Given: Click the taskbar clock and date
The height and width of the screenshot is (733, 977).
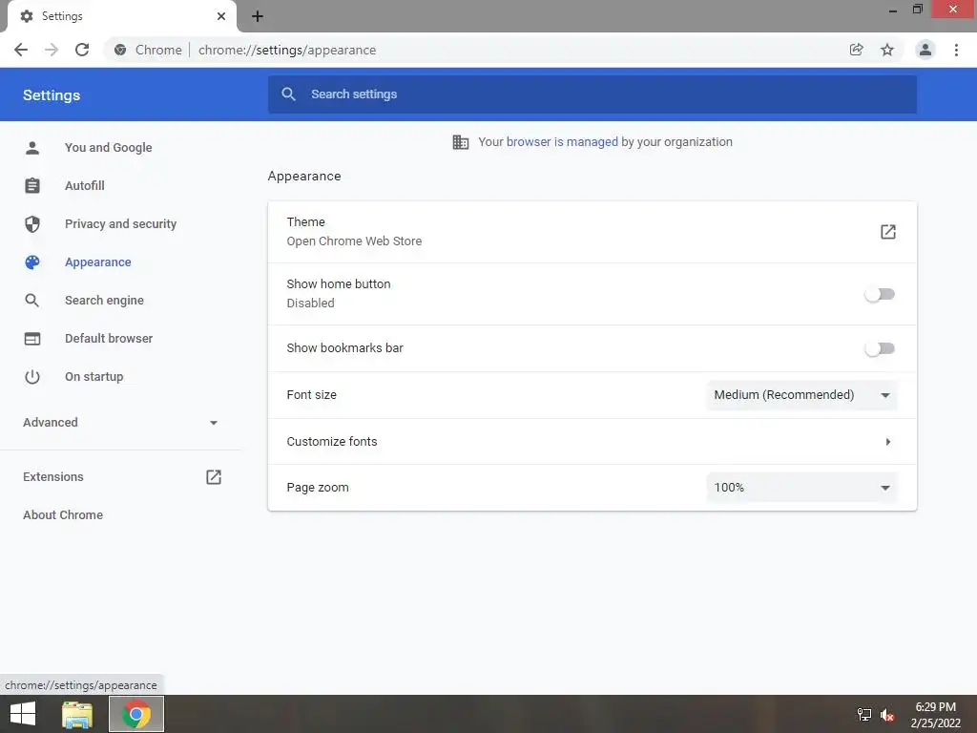Looking at the screenshot, I should click(x=935, y=715).
